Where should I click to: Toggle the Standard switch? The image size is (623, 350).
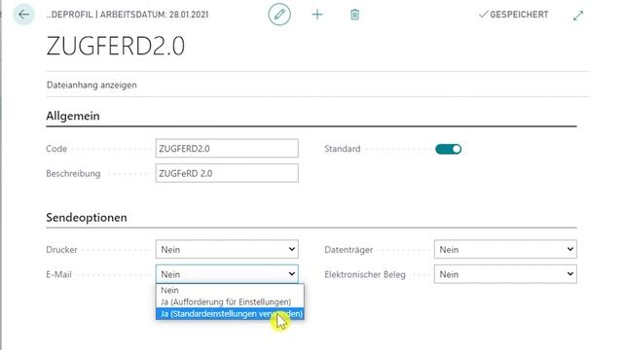point(448,149)
